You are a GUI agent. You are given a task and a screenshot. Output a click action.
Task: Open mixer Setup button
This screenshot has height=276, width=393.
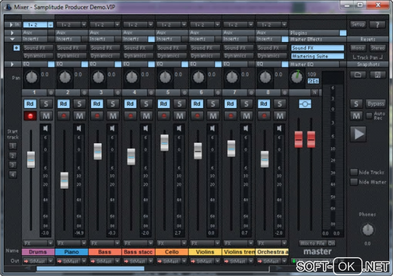358,25
